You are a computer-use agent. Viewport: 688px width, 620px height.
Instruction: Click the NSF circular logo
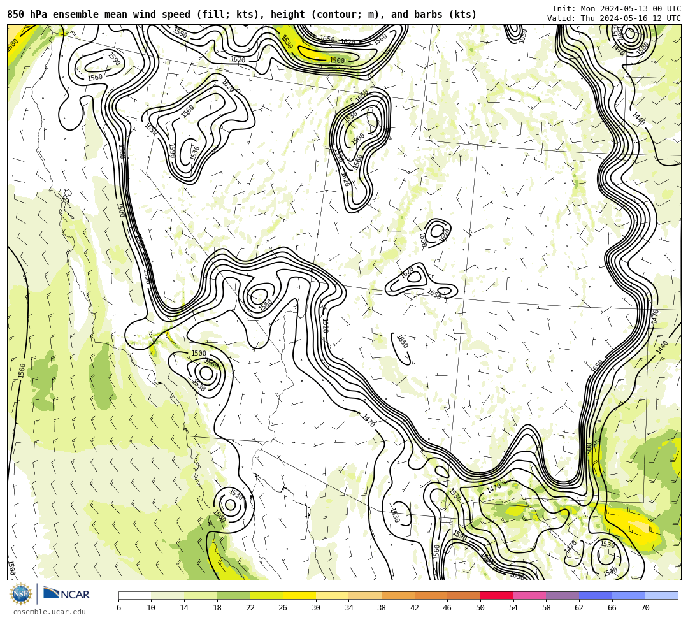point(21,594)
